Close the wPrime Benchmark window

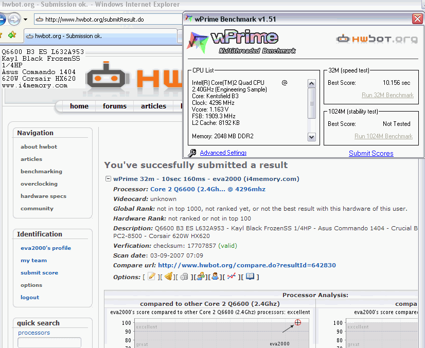[x=417, y=19]
